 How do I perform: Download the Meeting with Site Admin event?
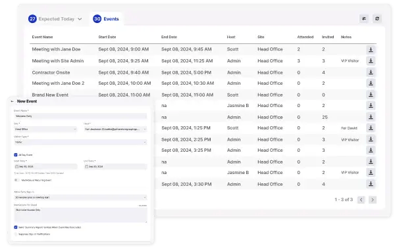pos(371,61)
